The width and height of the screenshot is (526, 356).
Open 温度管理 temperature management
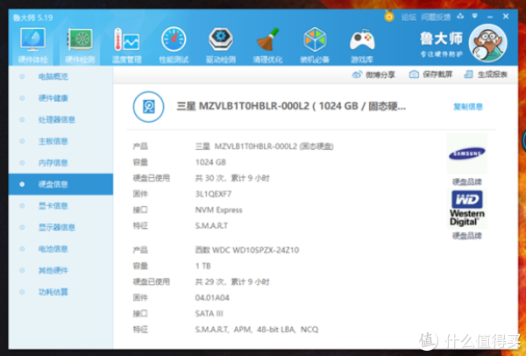(x=126, y=46)
